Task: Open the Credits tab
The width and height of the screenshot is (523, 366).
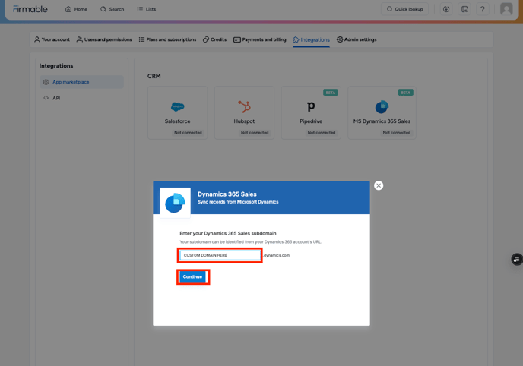Action: [215, 39]
